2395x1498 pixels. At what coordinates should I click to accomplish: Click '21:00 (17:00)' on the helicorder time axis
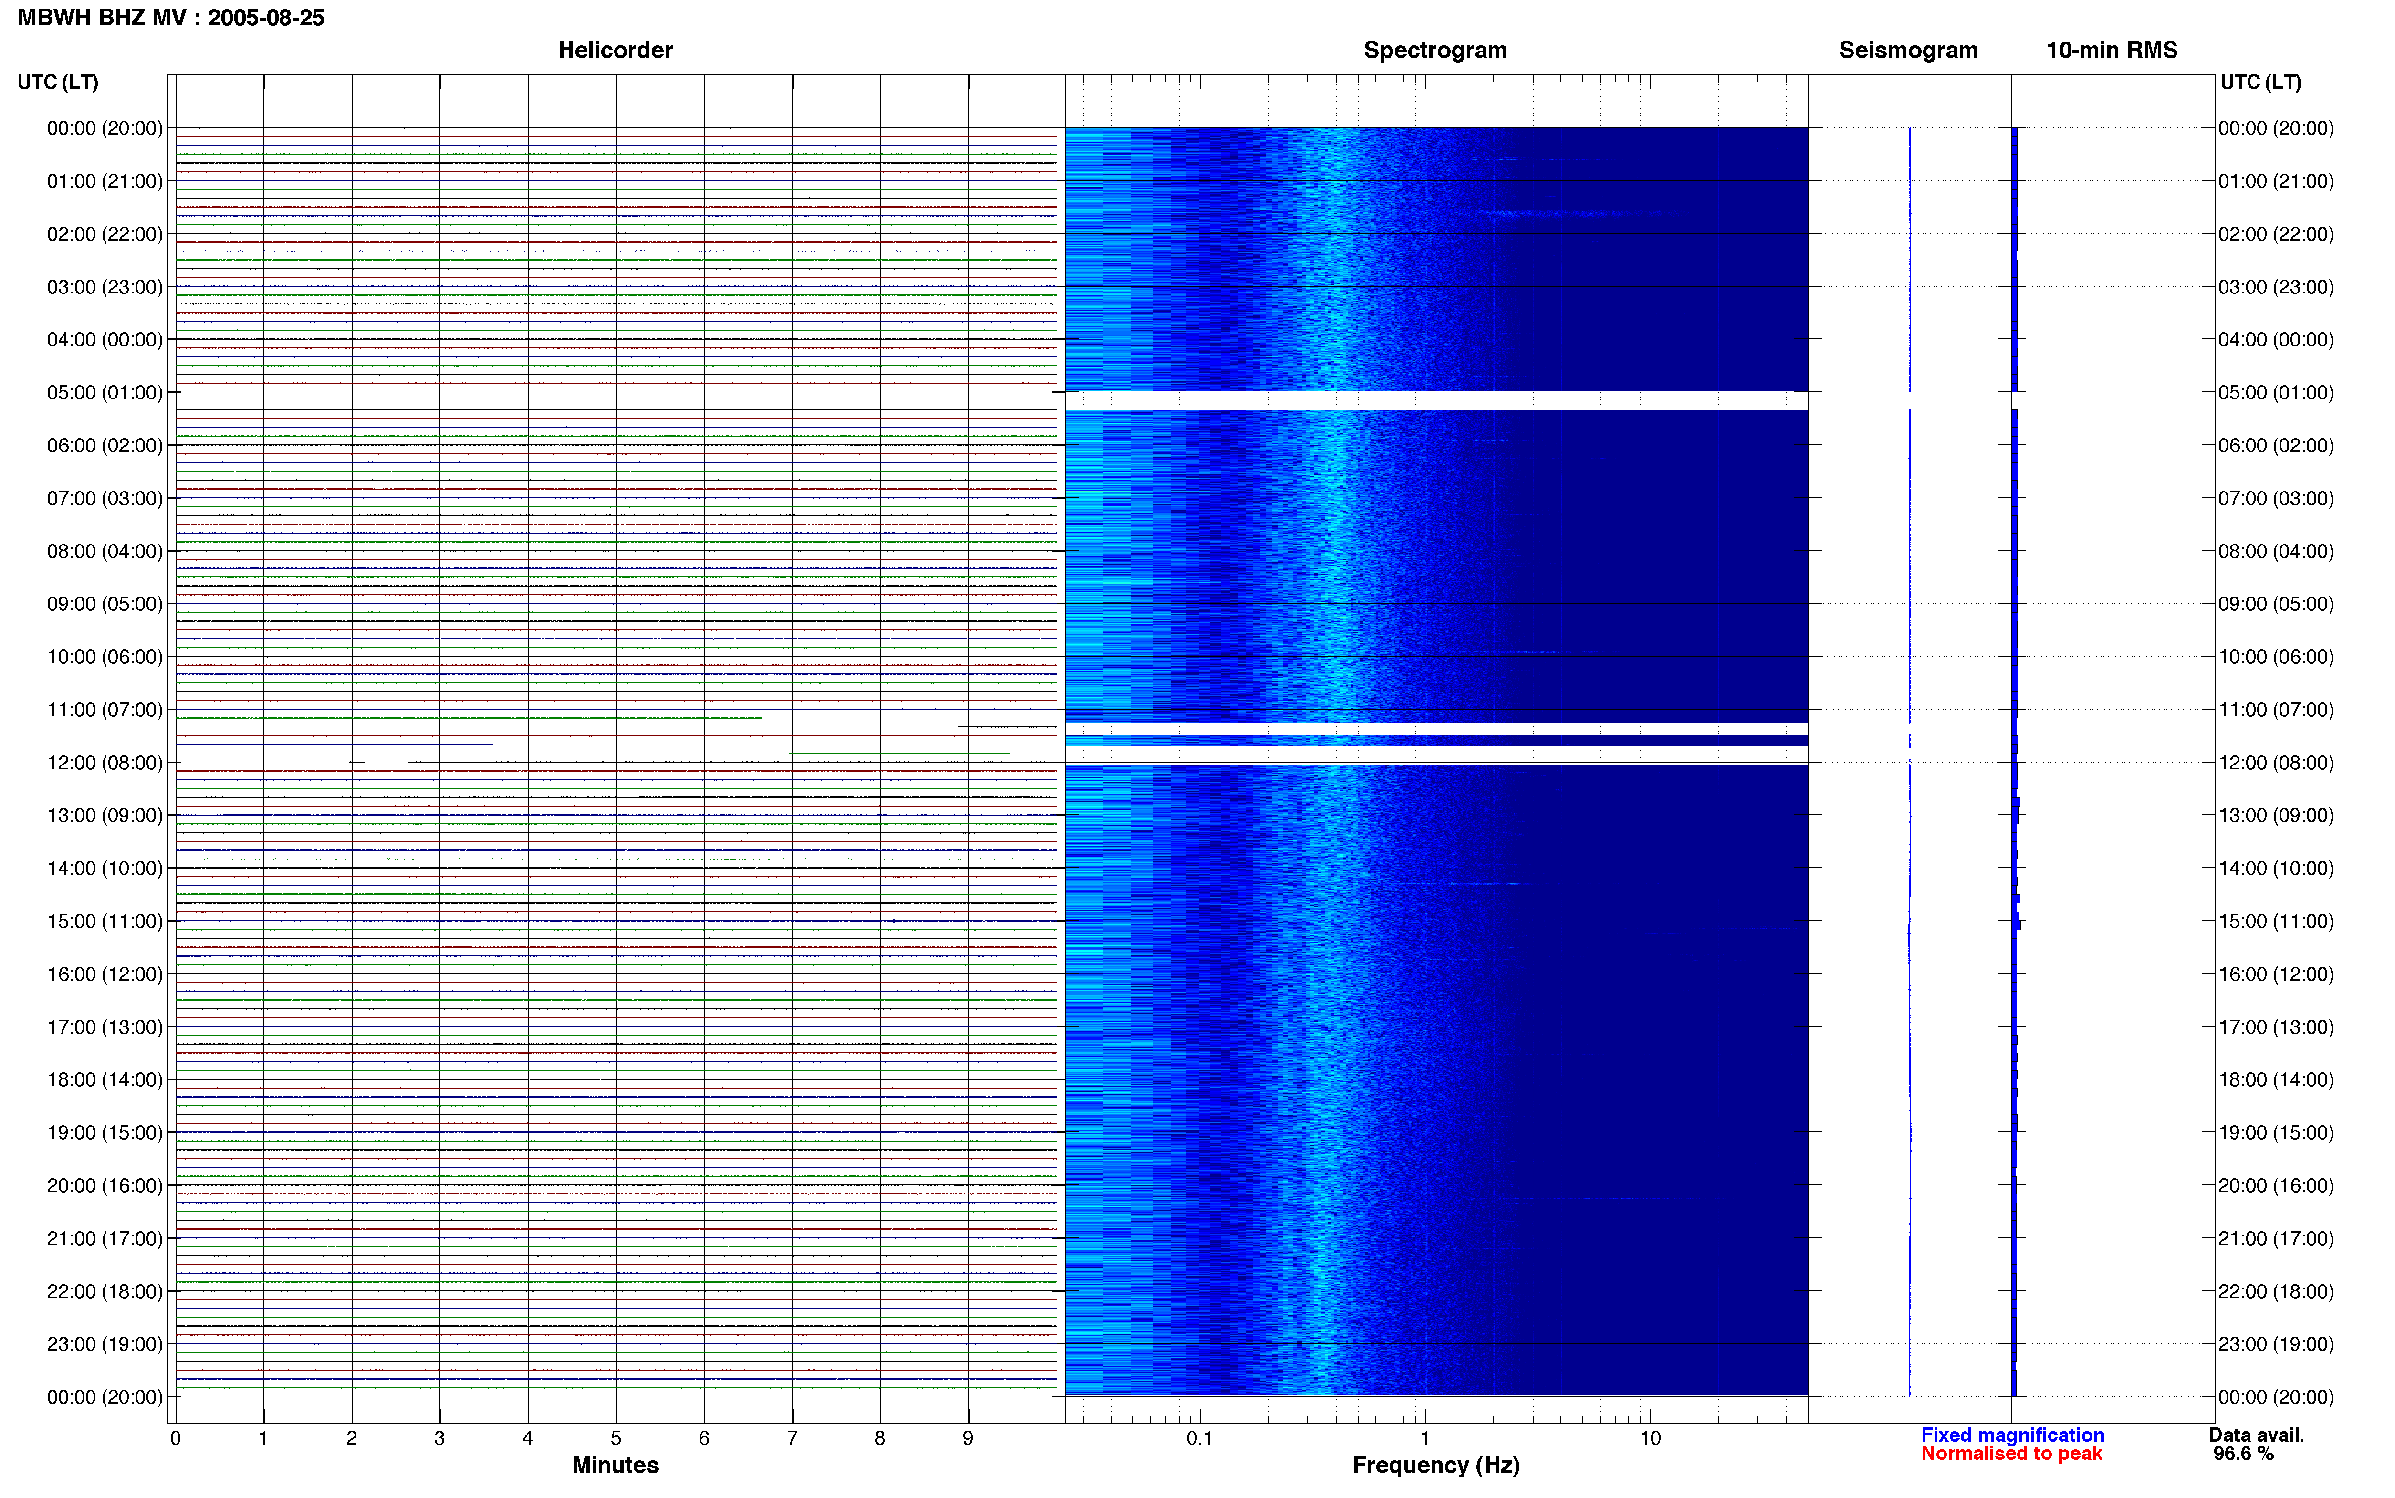[x=105, y=1238]
